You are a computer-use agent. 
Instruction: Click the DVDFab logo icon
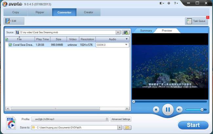click(x=5, y=4)
